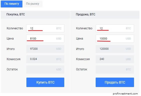
Task: Select the sell Количество field with 12
Action: click(x=115, y=28)
